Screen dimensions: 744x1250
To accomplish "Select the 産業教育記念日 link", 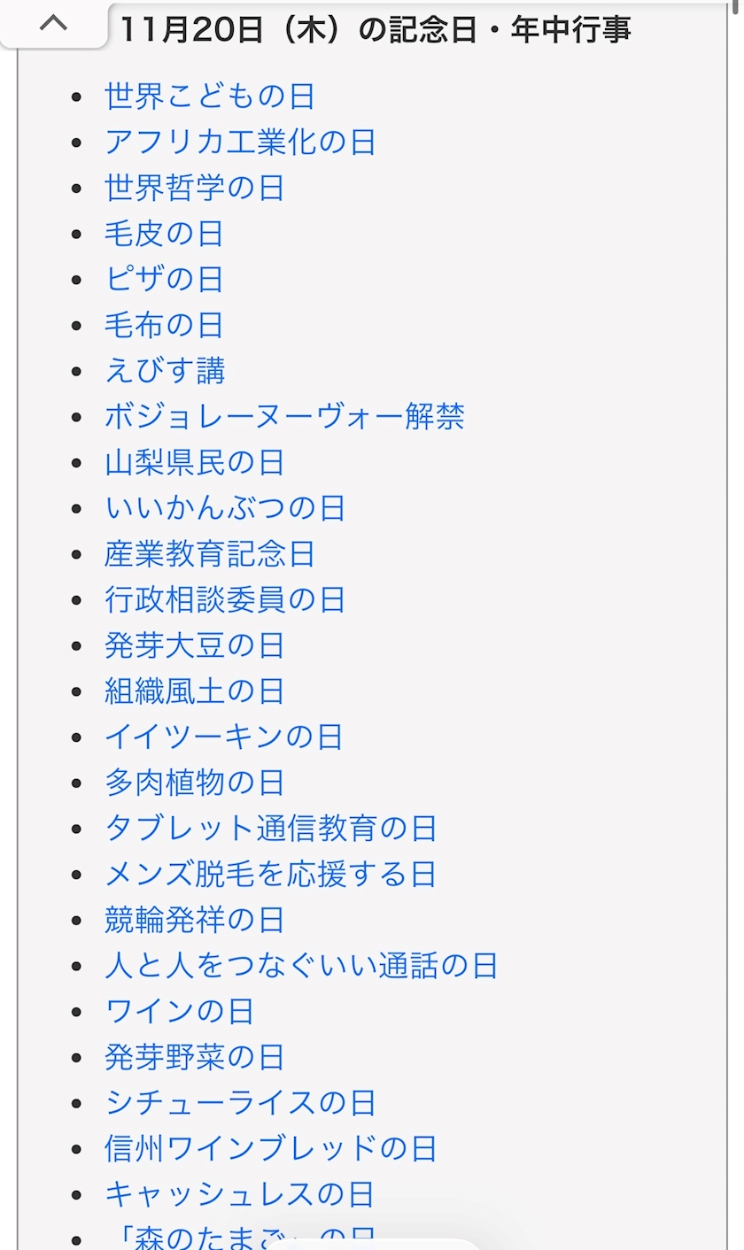I will (x=210, y=554).
